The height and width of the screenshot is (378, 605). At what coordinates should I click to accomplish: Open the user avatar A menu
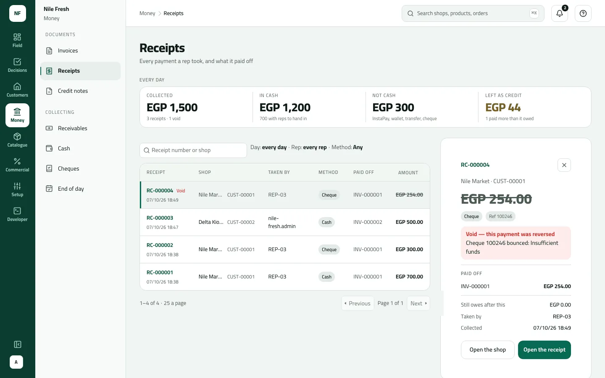point(16,362)
